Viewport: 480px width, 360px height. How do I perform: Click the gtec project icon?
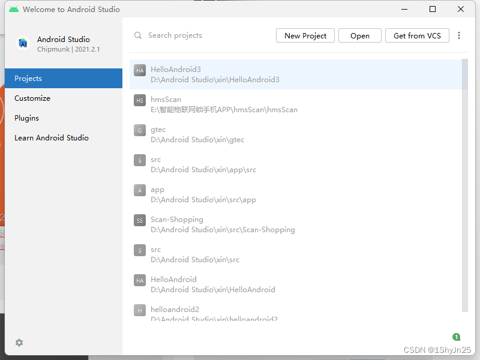[x=140, y=130]
